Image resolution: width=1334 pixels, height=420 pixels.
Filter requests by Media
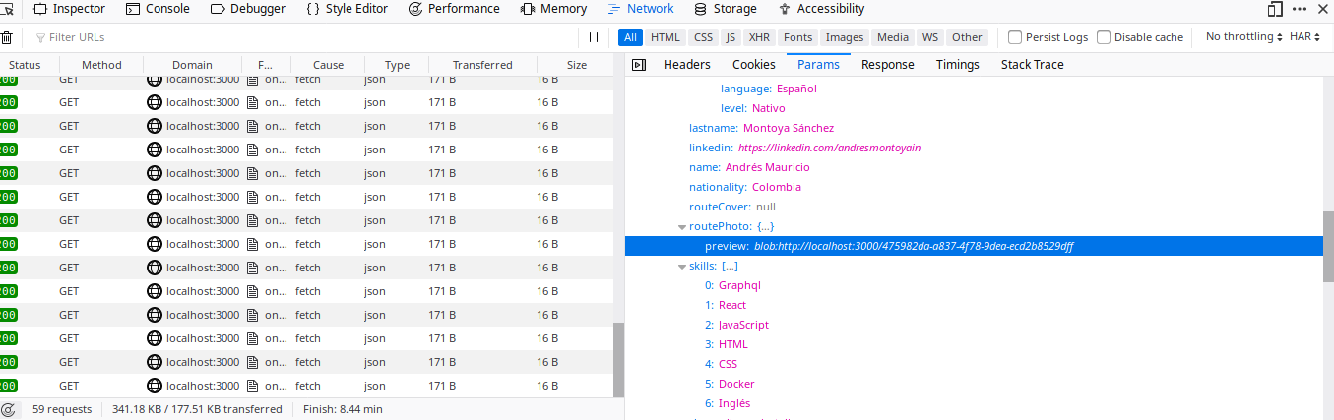pos(893,37)
